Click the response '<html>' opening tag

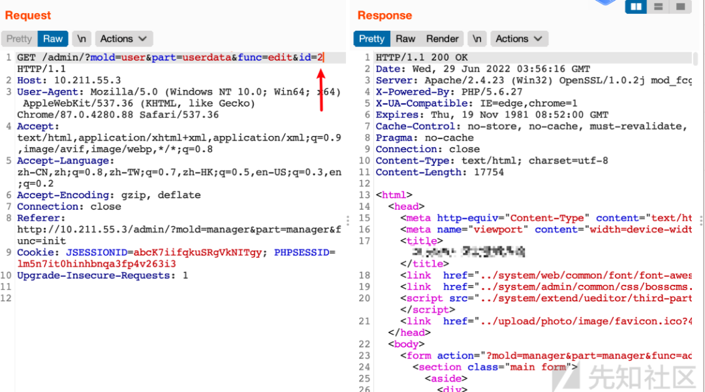click(394, 195)
